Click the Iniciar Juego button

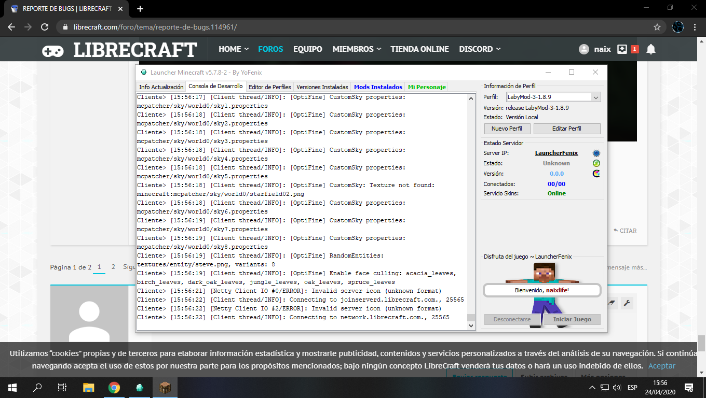point(572,319)
